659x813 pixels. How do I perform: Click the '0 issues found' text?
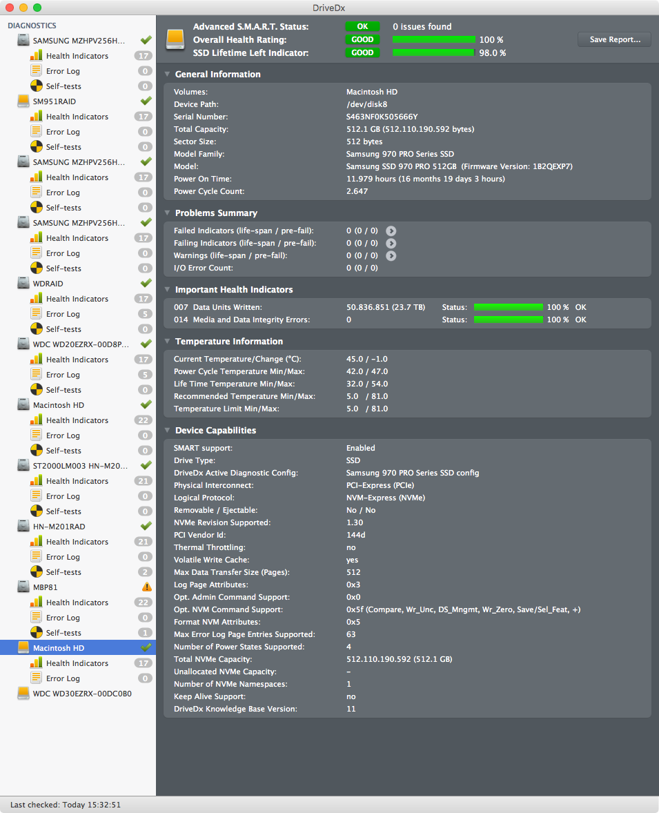pos(422,26)
